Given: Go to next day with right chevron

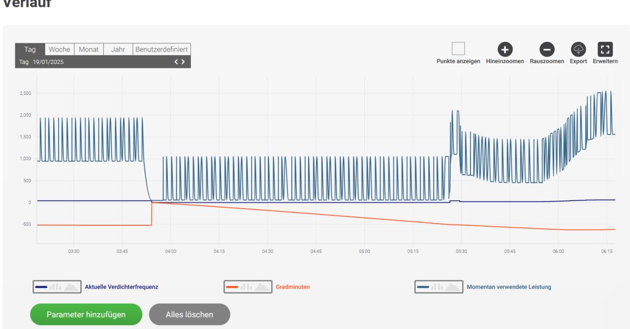Looking at the screenshot, I should pyautogui.click(x=183, y=62).
